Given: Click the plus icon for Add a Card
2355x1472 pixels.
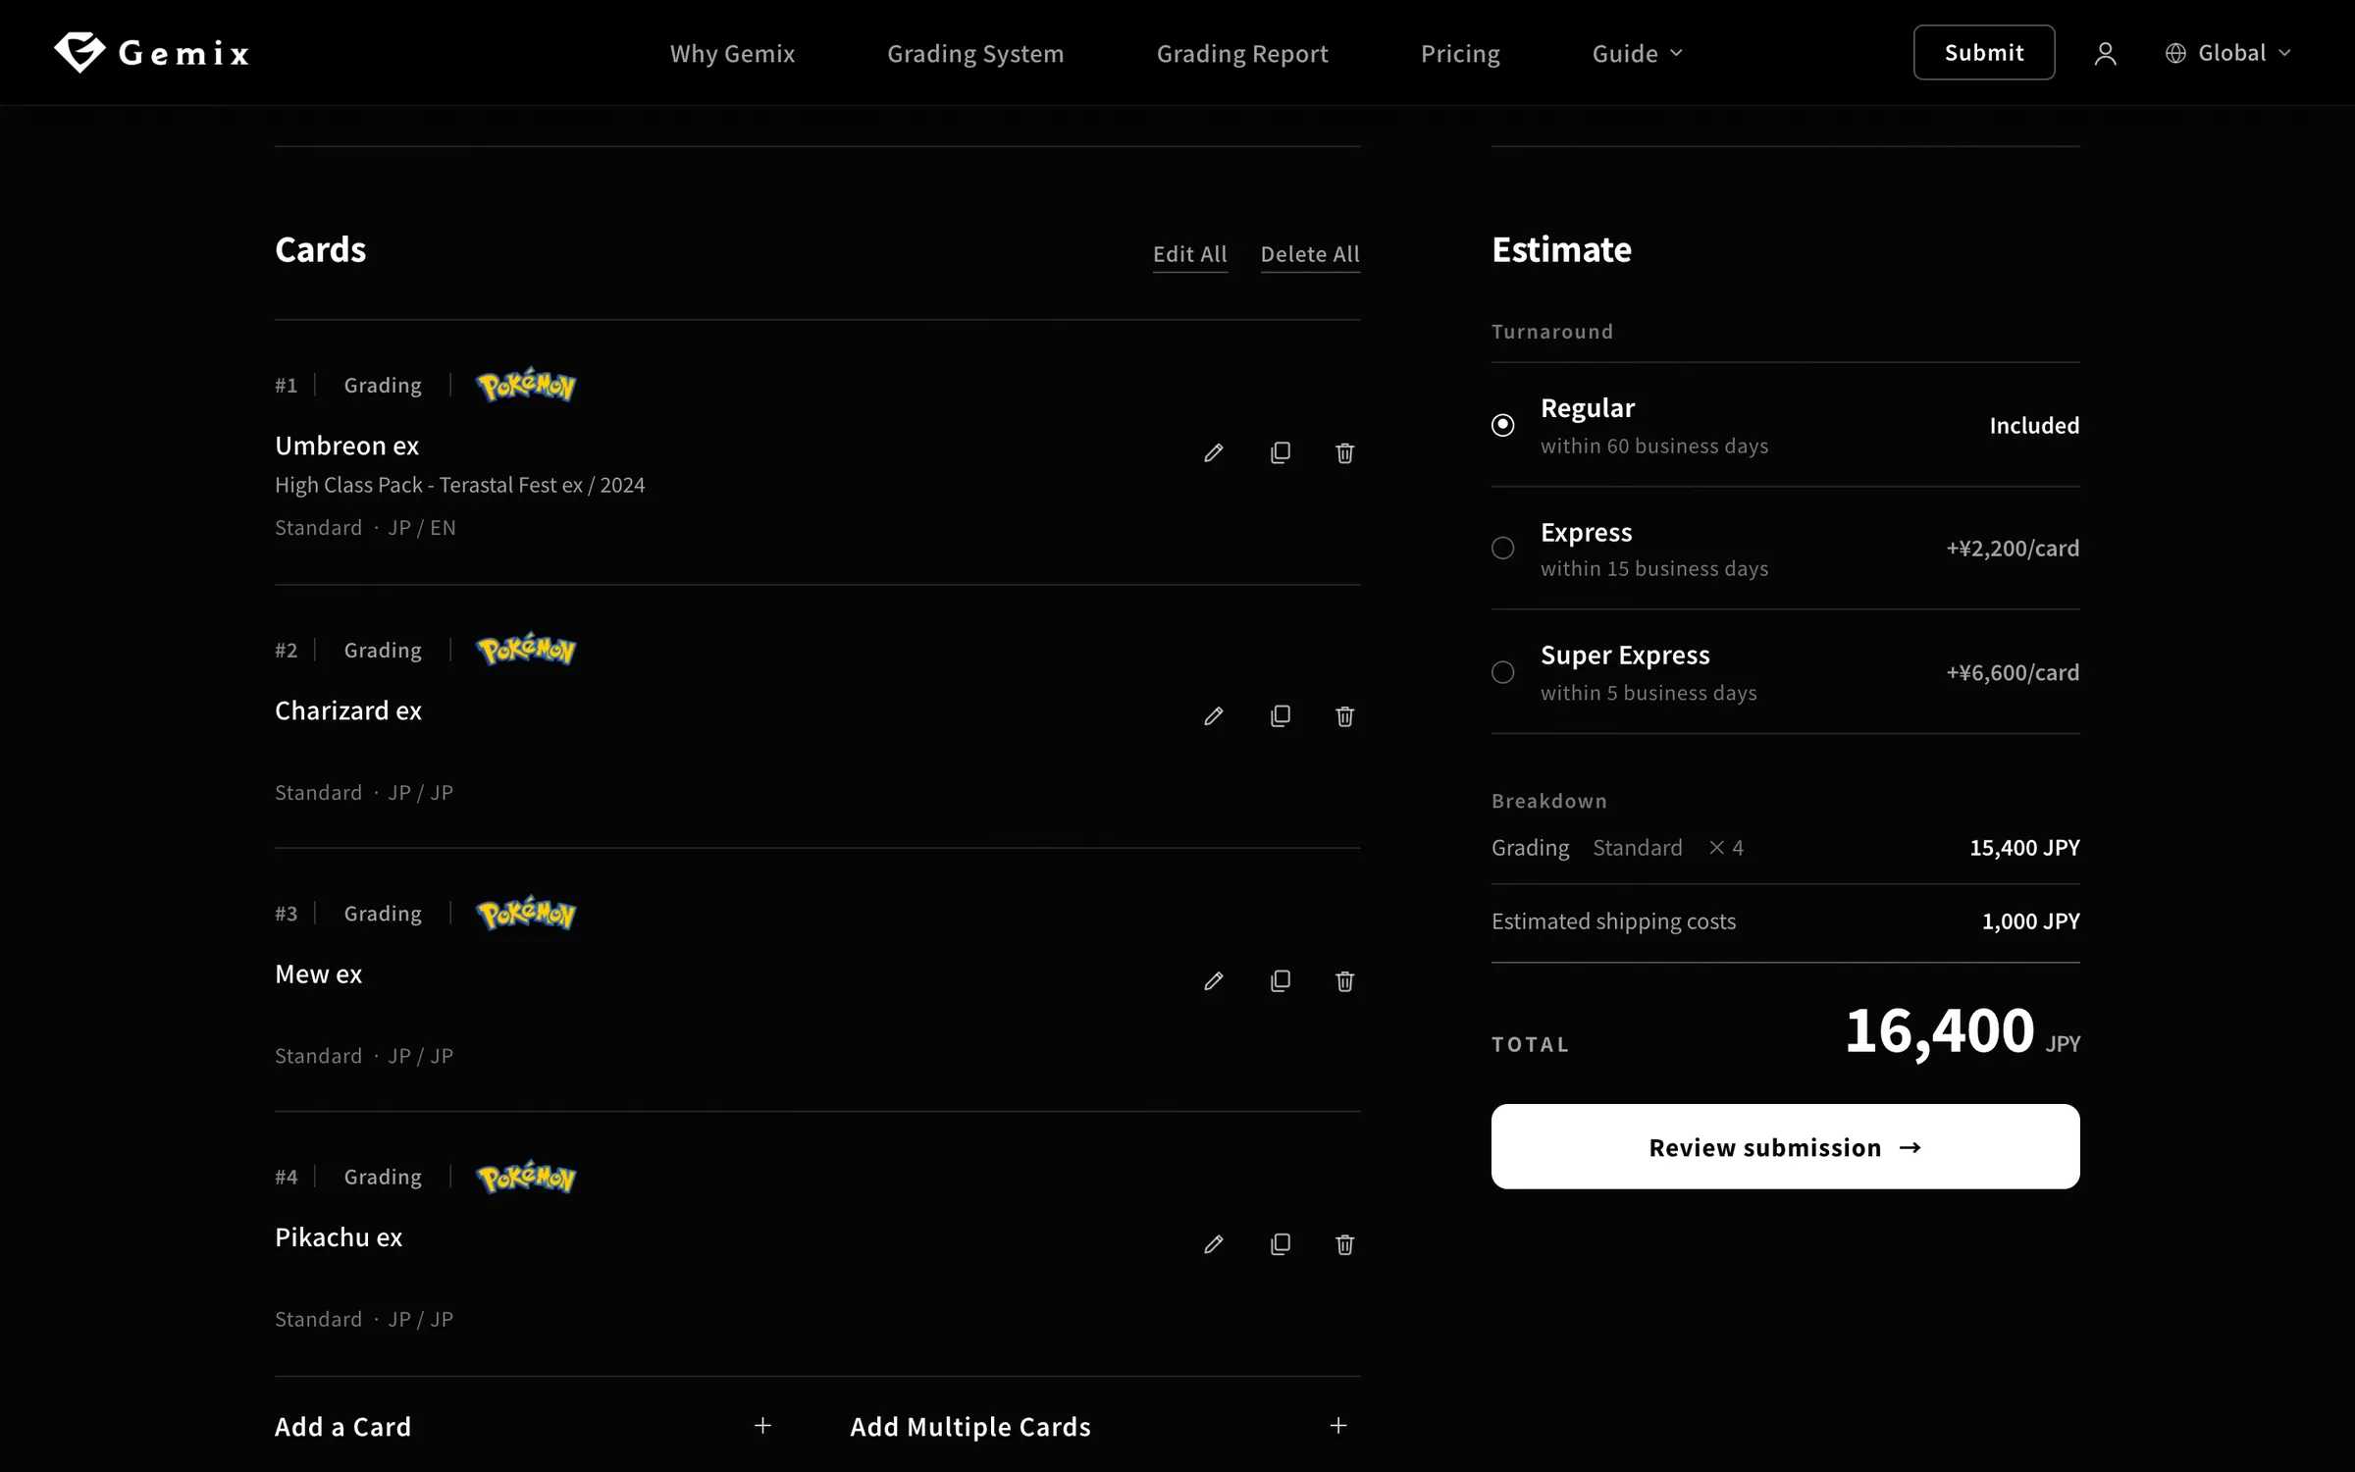Looking at the screenshot, I should 762,1426.
